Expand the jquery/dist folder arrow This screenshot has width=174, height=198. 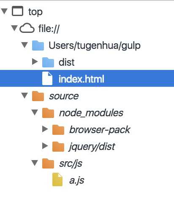[45, 146]
